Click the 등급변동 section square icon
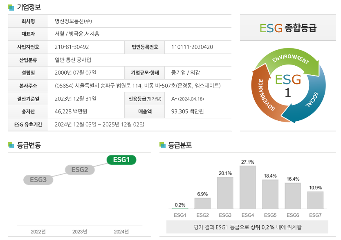The height and width of the screenshot is (240, 341). [x=11, y=145]
